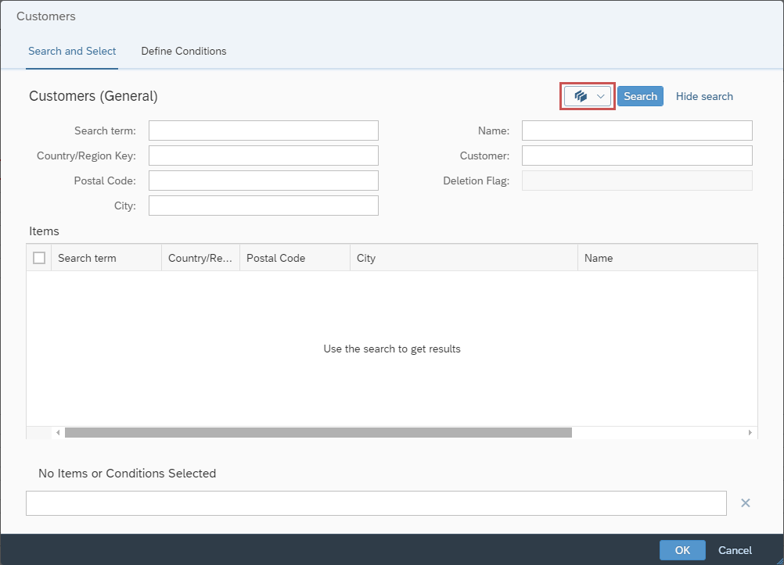Click the City input field
Viewport: 784px width, 565px height.
(263, 206)
